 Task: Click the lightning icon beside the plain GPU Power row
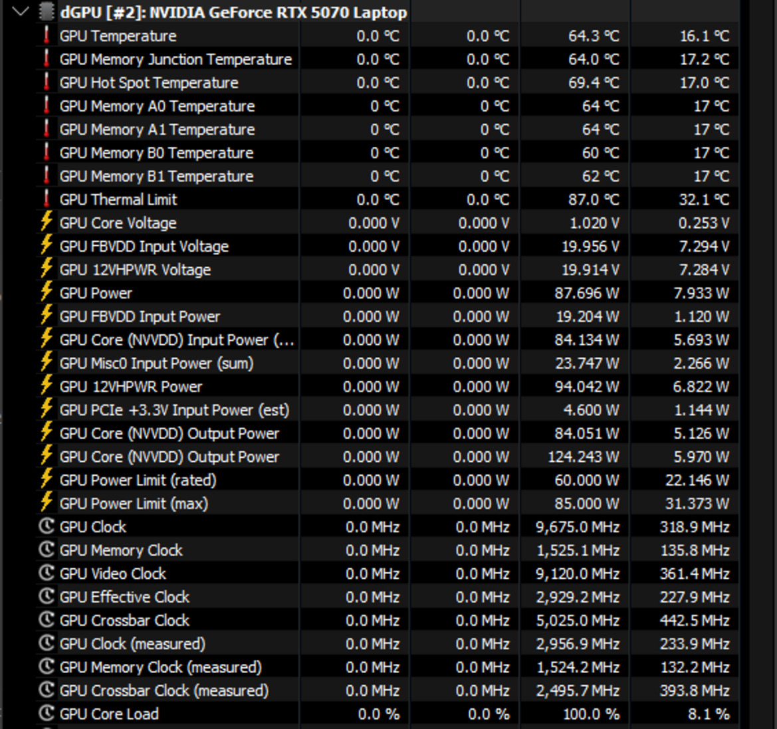click(46, 292)
